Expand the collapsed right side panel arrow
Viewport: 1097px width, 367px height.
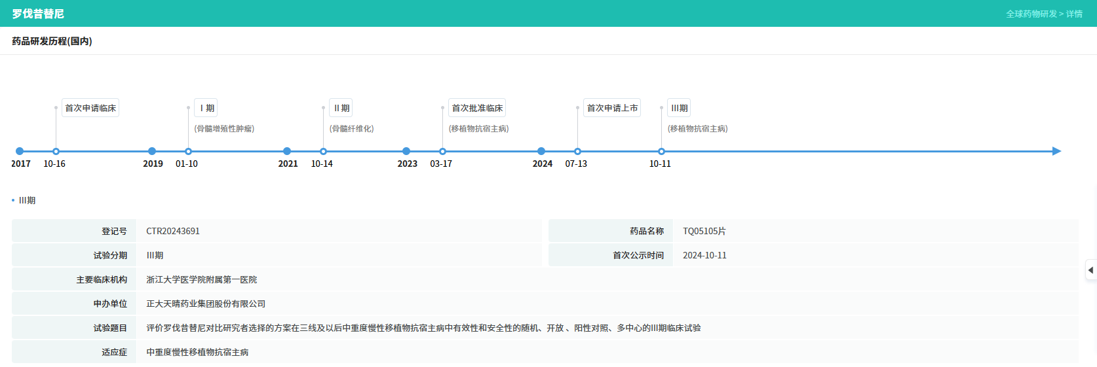coord(1090,270)
